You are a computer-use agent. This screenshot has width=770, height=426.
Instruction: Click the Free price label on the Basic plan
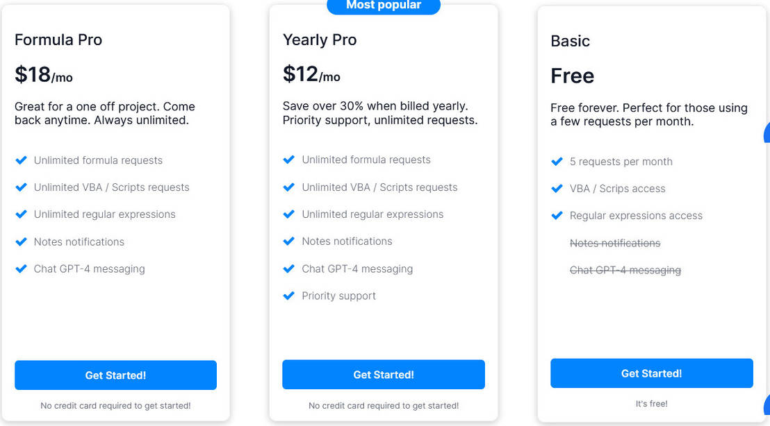[x=571, y=76]
